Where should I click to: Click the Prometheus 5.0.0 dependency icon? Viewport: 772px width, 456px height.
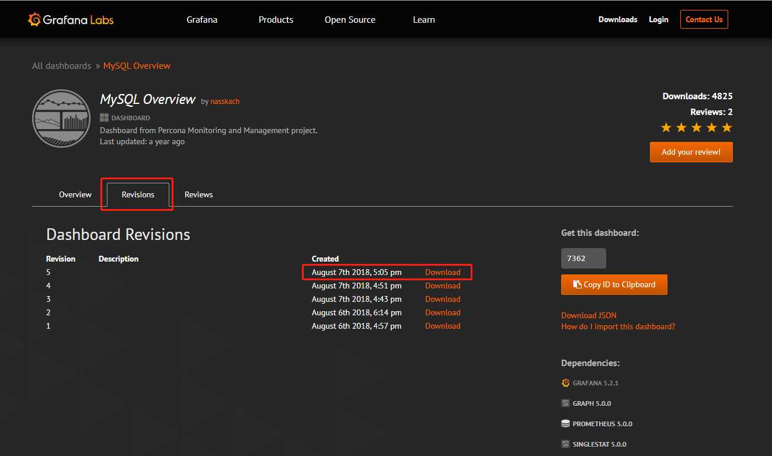click(x=565, y=424)
